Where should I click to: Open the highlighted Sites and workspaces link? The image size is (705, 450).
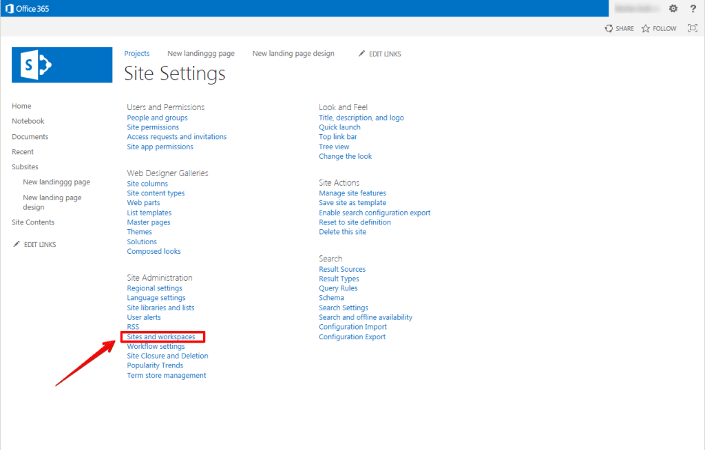click(161, 336)
